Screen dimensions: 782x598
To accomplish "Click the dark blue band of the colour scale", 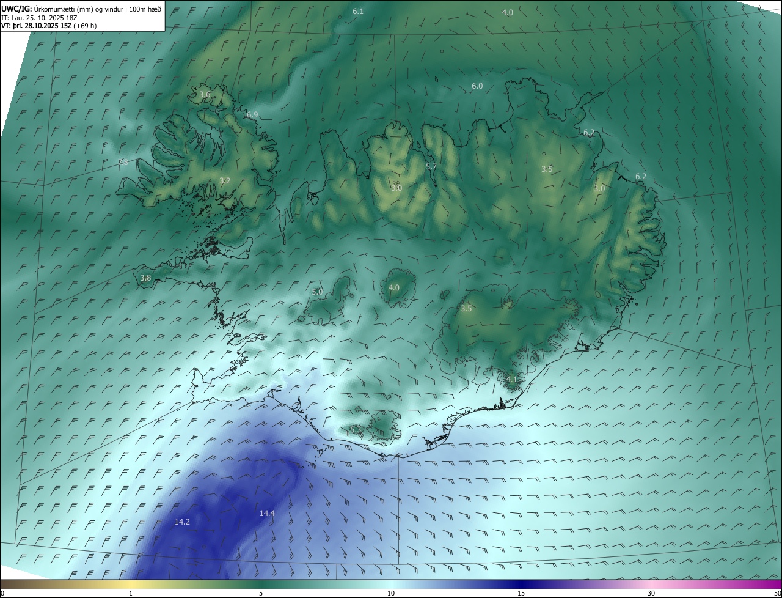I will point(521,584).
